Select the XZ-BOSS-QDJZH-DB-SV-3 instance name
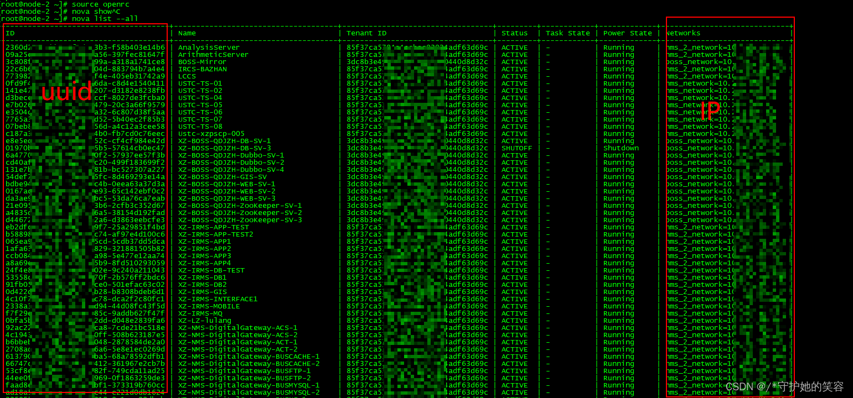 [225, 148]
